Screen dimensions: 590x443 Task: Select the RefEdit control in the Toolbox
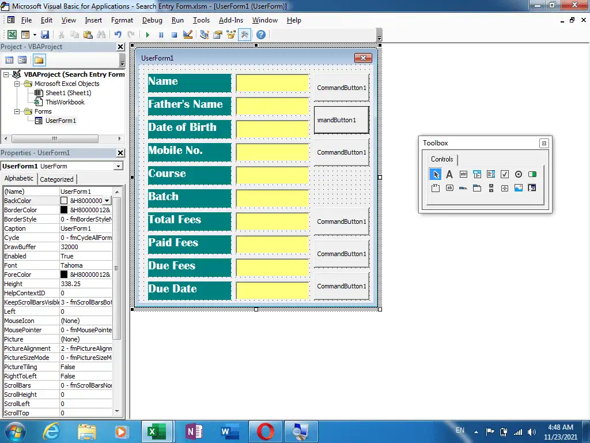coord(532,188)
